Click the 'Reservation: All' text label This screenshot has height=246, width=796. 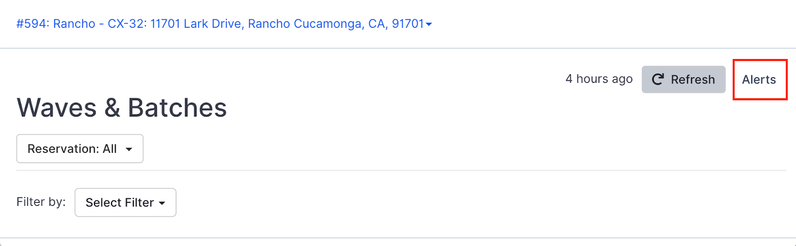pyautogui.click(x=72, y=149)
